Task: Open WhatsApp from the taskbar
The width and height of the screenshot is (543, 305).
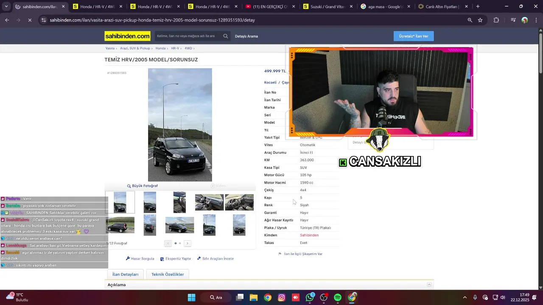Action: [310, 297]
